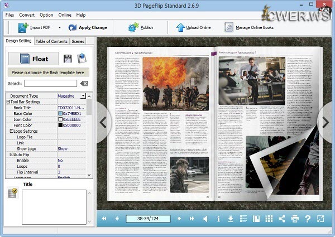Open the info icon in bottom toolbar

click(x=219, y=219)
